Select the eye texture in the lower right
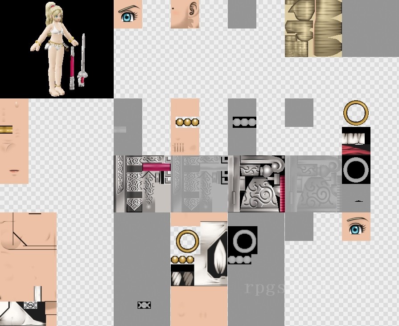The width and height of the screenshot is (399, 326). click(356, 227)
